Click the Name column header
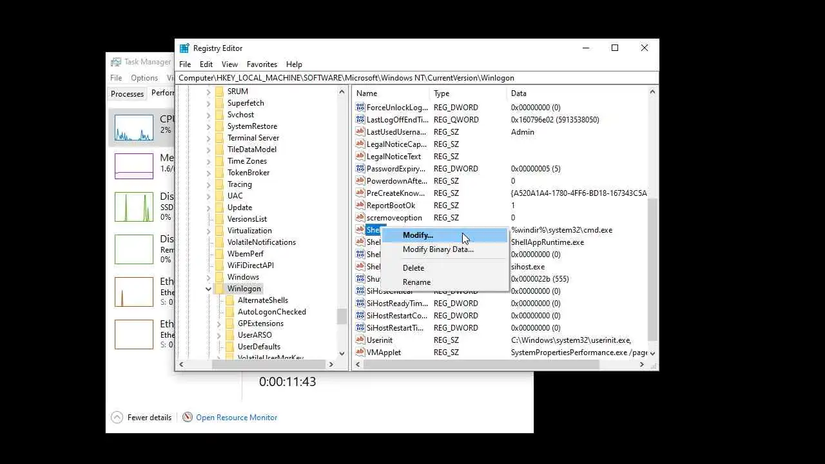This screenshot has width=825, height=464. tap(391, 93)
